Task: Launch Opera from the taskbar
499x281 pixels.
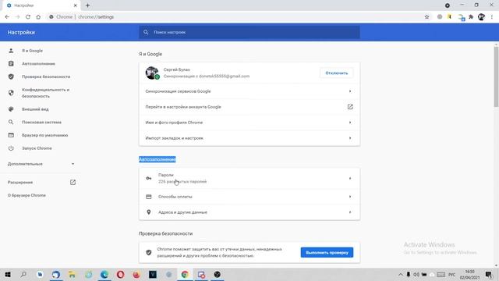Action: 120,274
